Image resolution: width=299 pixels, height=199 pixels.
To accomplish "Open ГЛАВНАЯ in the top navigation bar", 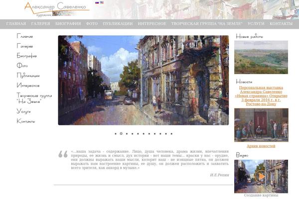I will [x=16, y=24].
